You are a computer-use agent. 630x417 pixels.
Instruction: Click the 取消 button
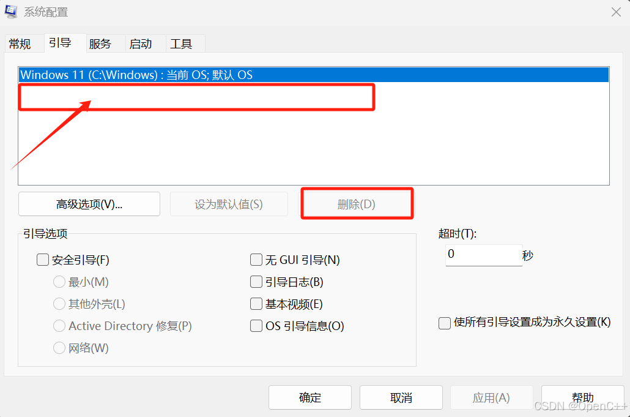401,397
